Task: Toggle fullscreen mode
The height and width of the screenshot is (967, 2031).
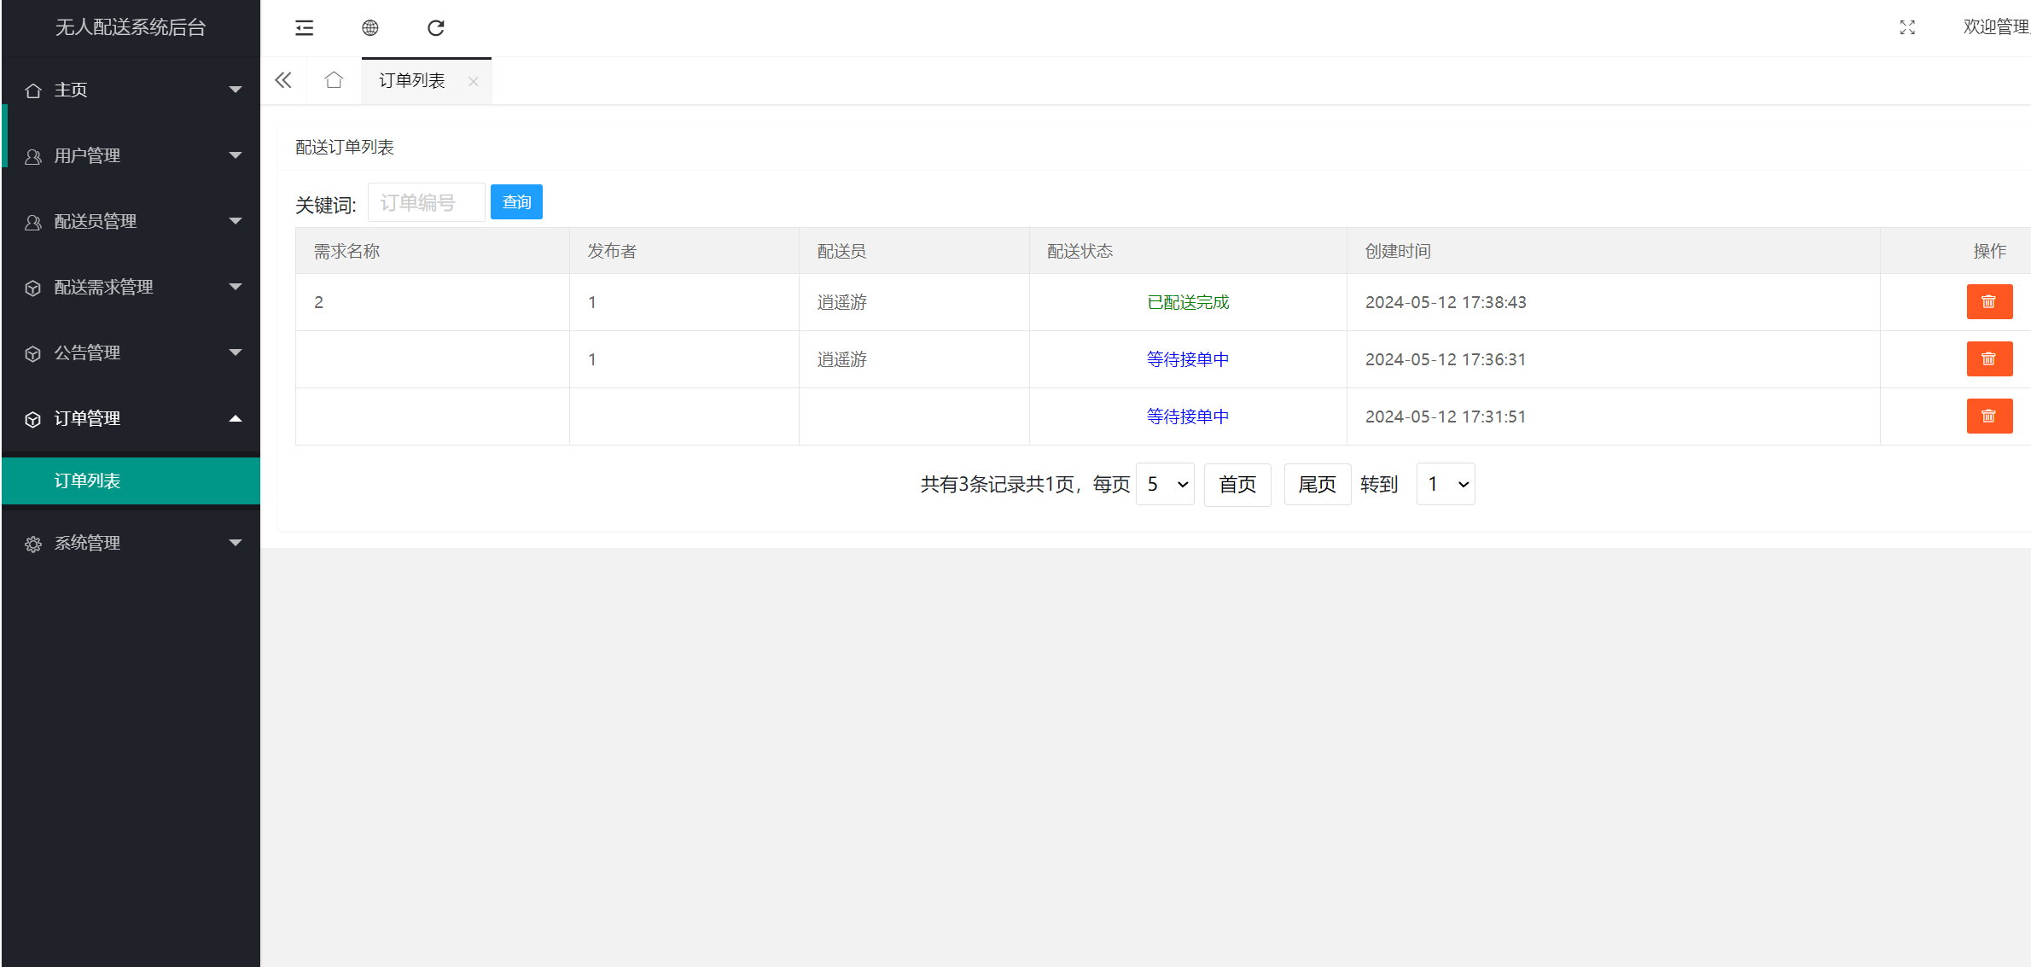Action: (1907, 27)
